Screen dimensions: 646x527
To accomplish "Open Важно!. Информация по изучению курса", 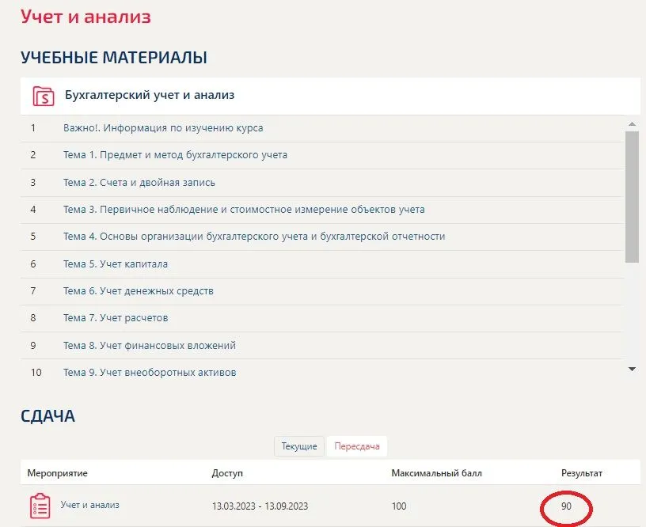I will click(x=163, y=128).
